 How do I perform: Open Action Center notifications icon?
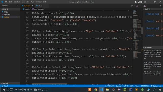[4, 90]
